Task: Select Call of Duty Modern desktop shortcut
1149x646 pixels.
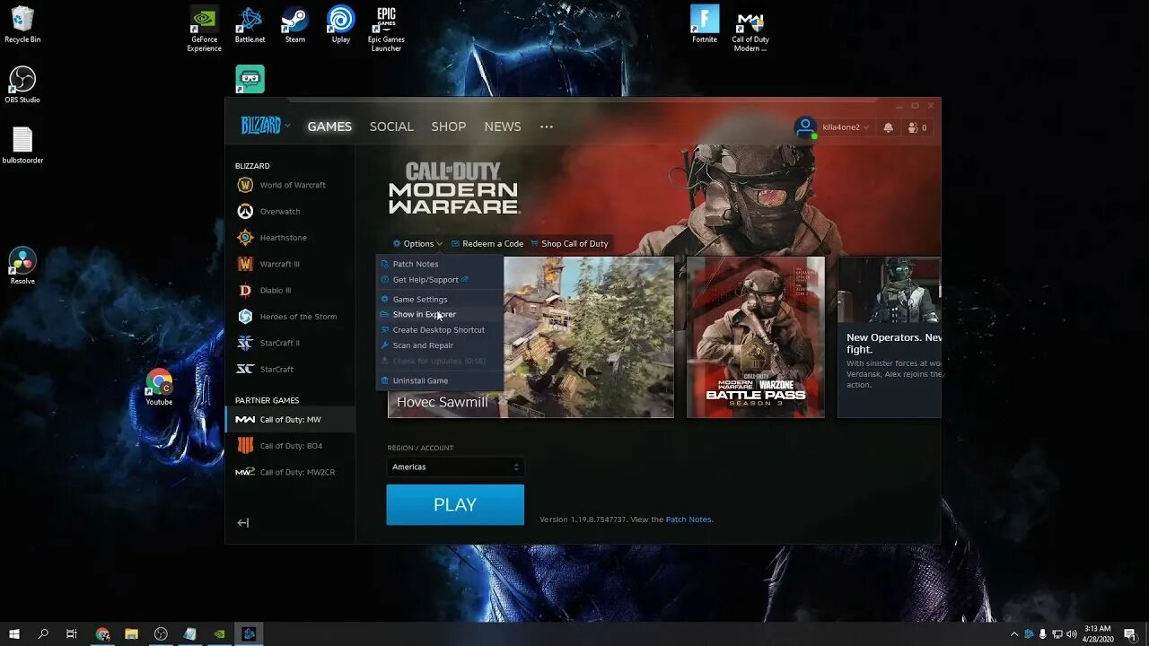Action: pos(750,30)
